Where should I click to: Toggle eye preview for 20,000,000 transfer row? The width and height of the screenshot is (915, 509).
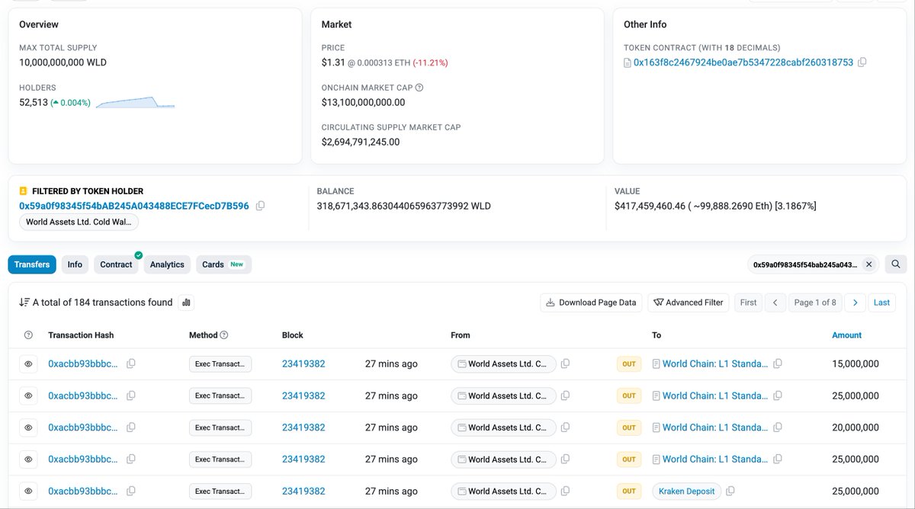coord(28,427)
